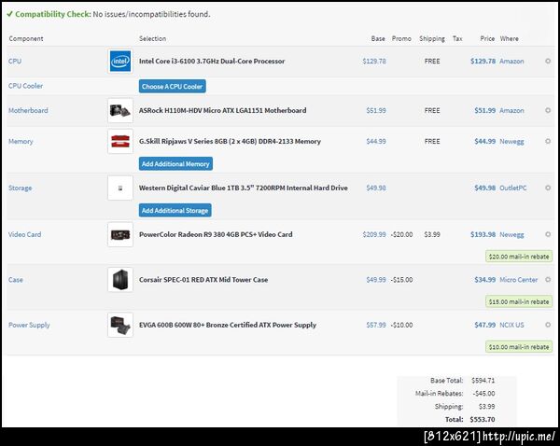560x446 pixels.
Task: Click the Mail-in Rebates -$45.00 value
Action: pos(483,394)
